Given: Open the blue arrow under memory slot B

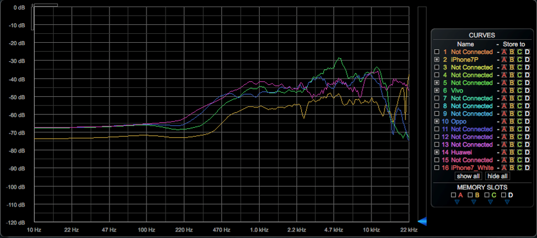Looking at the screenshot, I should 473,202.
